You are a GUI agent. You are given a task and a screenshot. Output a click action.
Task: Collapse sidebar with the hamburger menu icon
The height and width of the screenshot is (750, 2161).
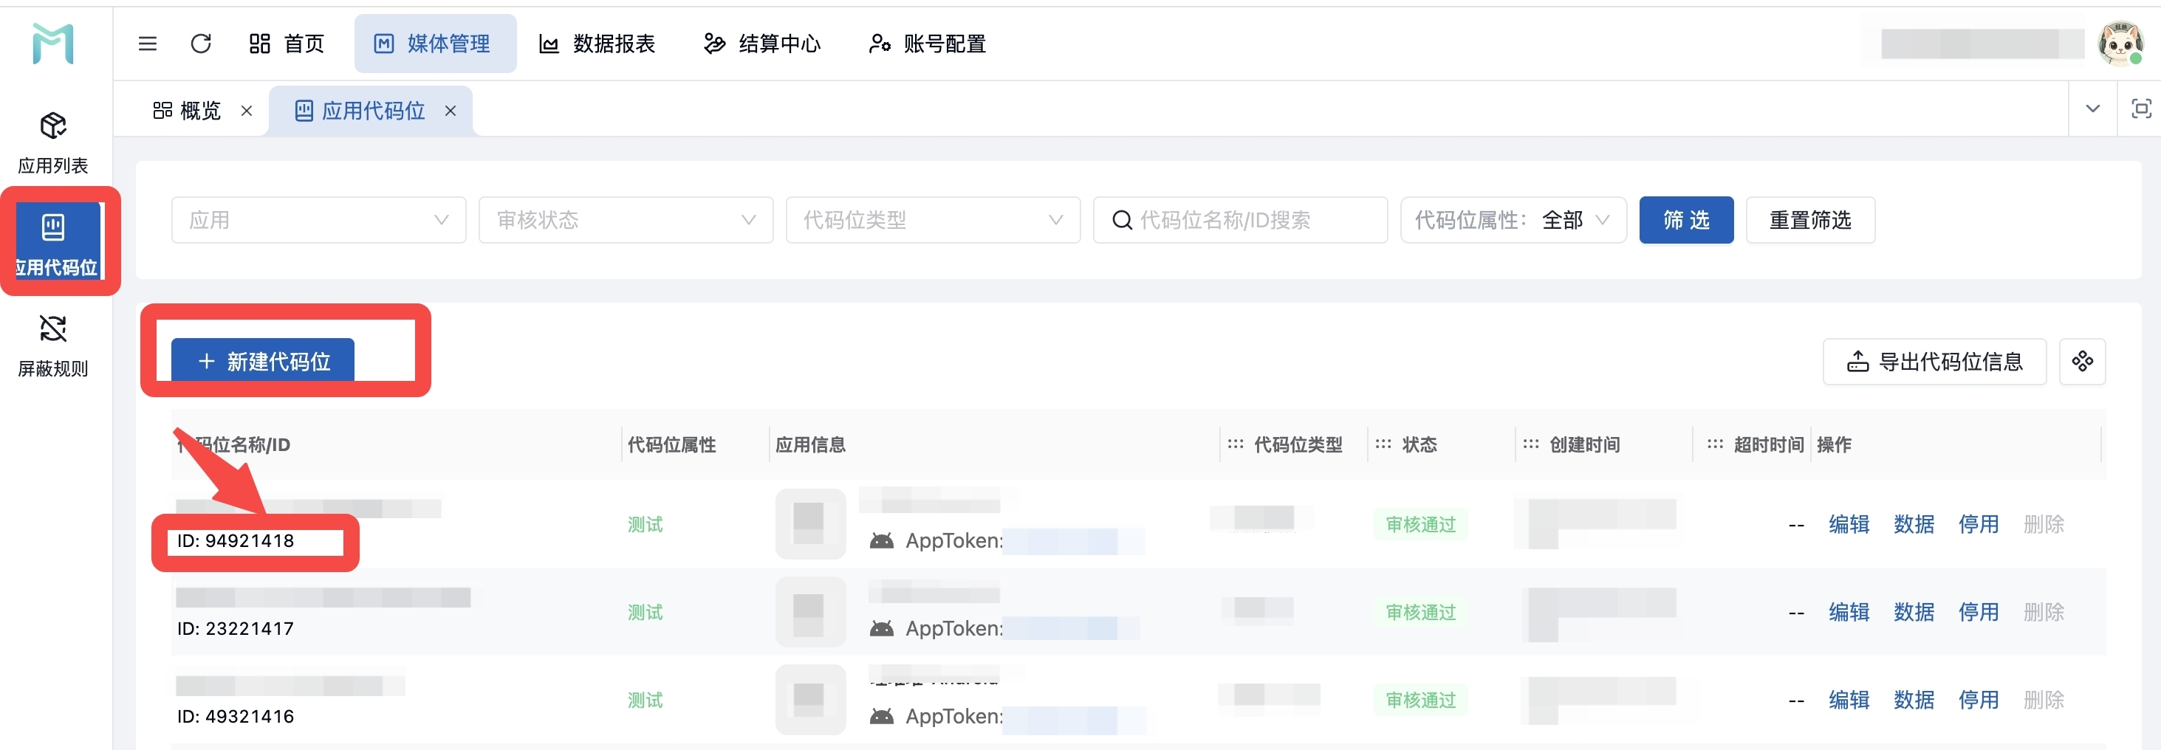148,44
